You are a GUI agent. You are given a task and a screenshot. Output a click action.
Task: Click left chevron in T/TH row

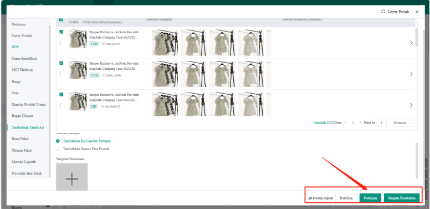click(x=60, y=74)
